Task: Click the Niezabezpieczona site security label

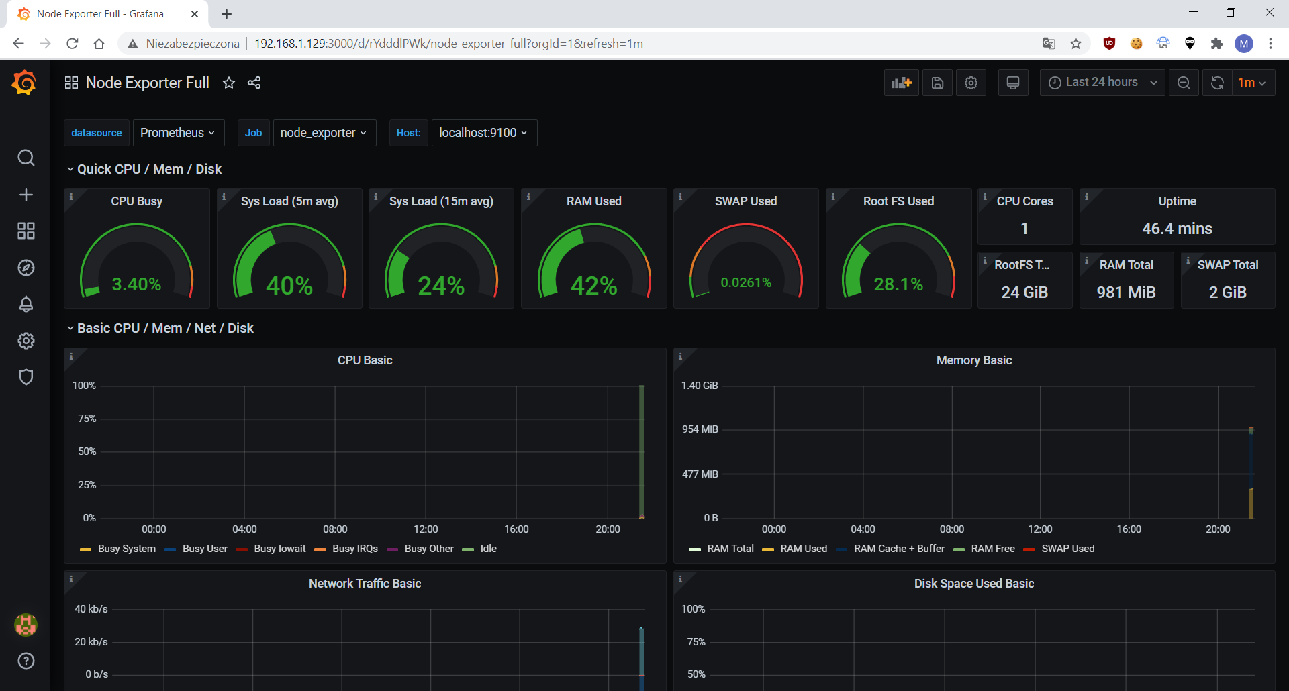Action: [193, 44]
